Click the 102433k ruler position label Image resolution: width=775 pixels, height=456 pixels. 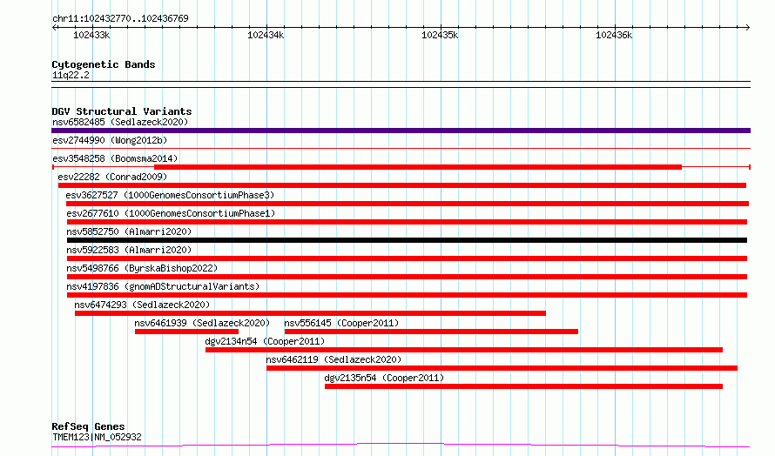(91, 35)
